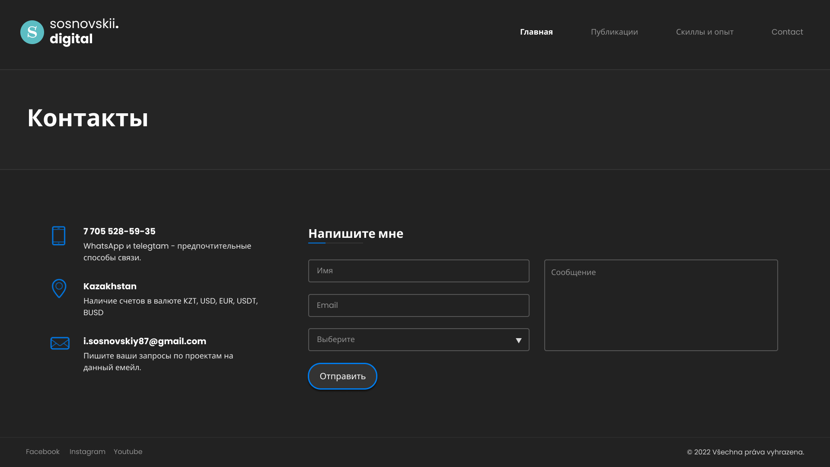Open Скиллы и опыт page
Viewport: 830px width, 467px height.
click(x=705, y=32)
